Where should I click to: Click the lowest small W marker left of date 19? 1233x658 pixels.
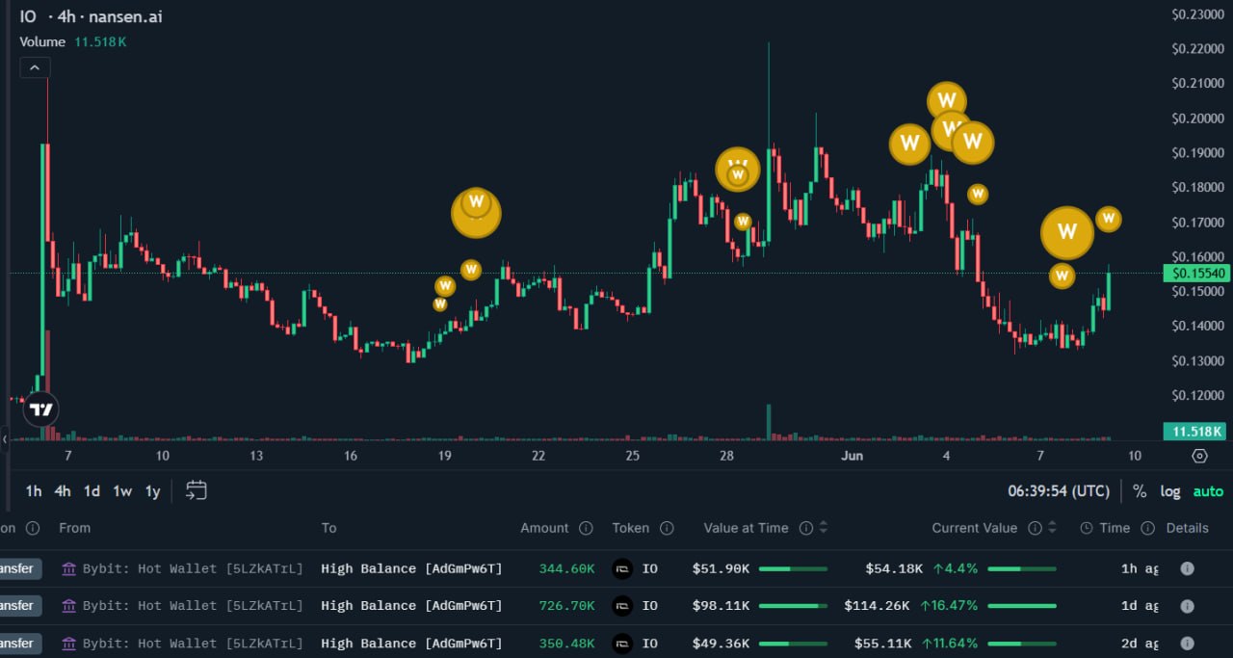(x=440, y=304)
